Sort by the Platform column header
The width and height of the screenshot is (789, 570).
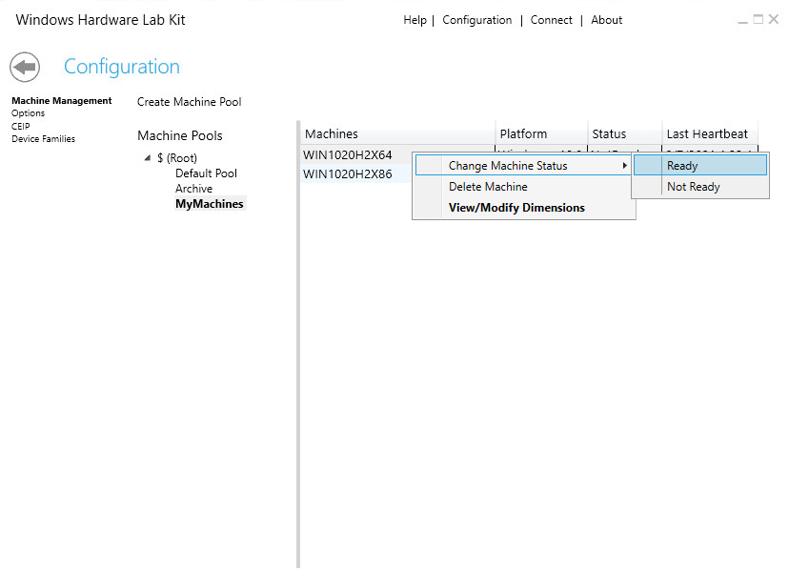click(541, 133)
